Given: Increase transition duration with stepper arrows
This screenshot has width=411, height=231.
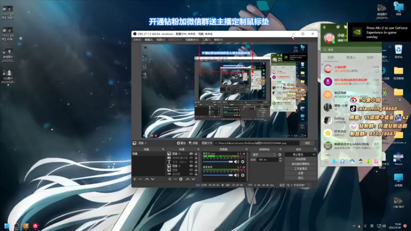Looking at the screenshot, I should pyautogui.click(x=280, y=160).
